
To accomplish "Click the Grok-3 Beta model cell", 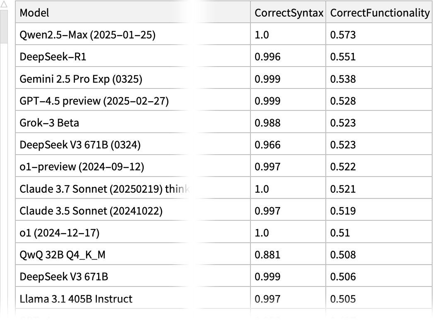I will point(49,123).
